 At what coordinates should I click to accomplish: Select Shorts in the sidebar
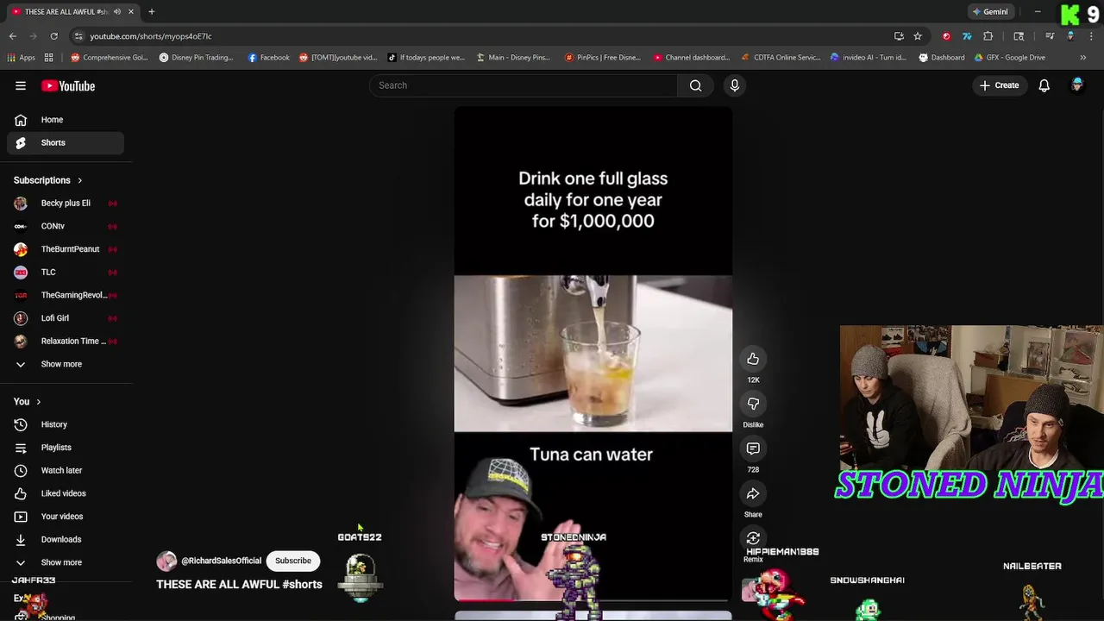pos(66,142)
